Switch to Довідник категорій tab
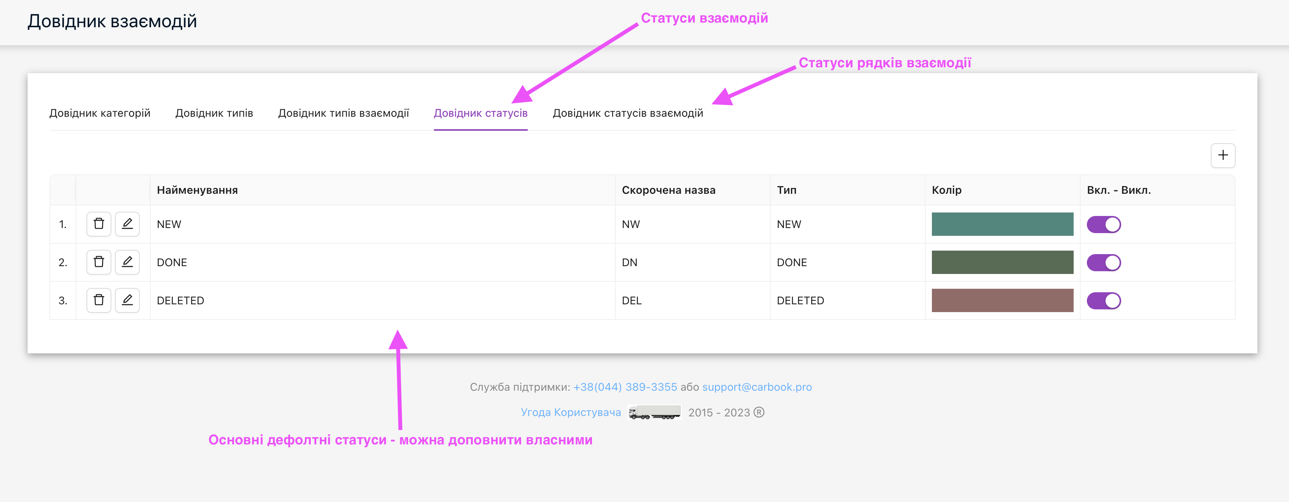The height and width of the screenshot is (502, 1289). click(x=100, y=113)
